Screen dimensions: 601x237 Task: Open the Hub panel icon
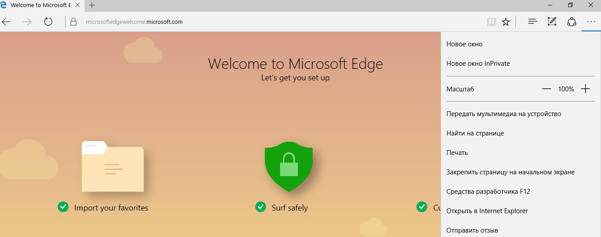533,22
